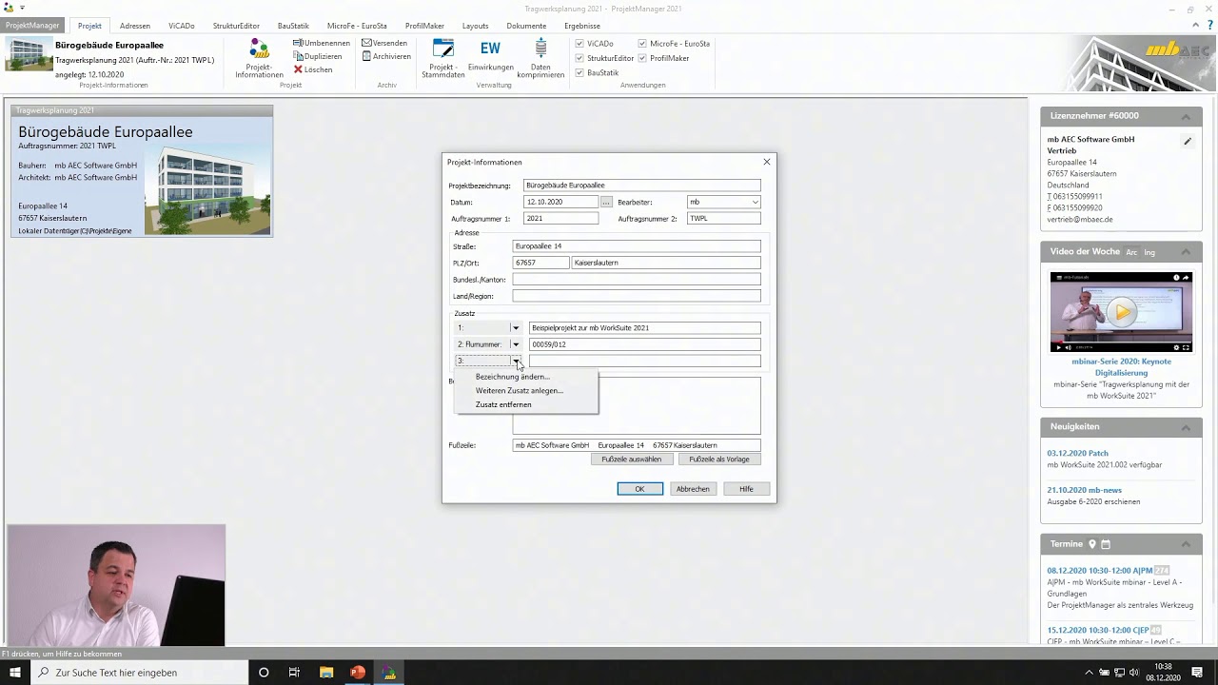The image size is (1218, 685).
Task: Send project using Versenden
Action: 384,43
